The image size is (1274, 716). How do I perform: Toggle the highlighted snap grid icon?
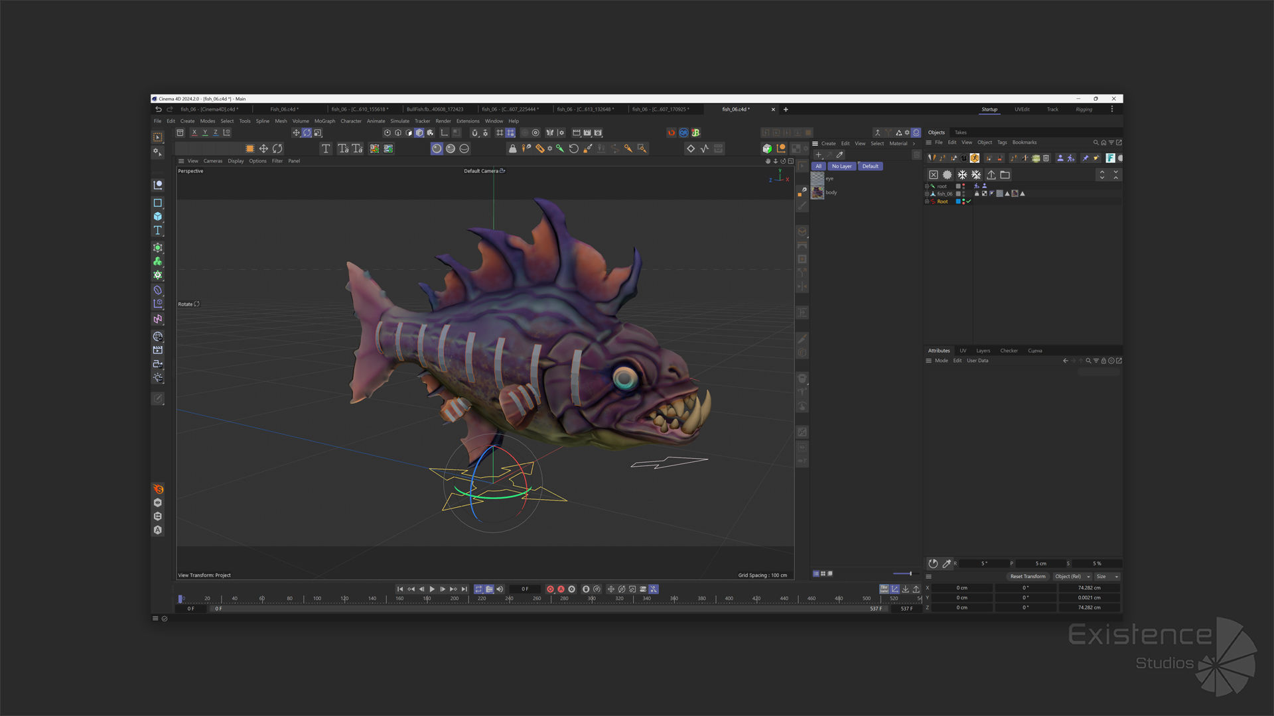510,133
